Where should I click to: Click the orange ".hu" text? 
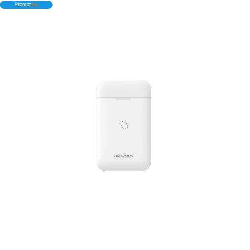click(35, 5)
